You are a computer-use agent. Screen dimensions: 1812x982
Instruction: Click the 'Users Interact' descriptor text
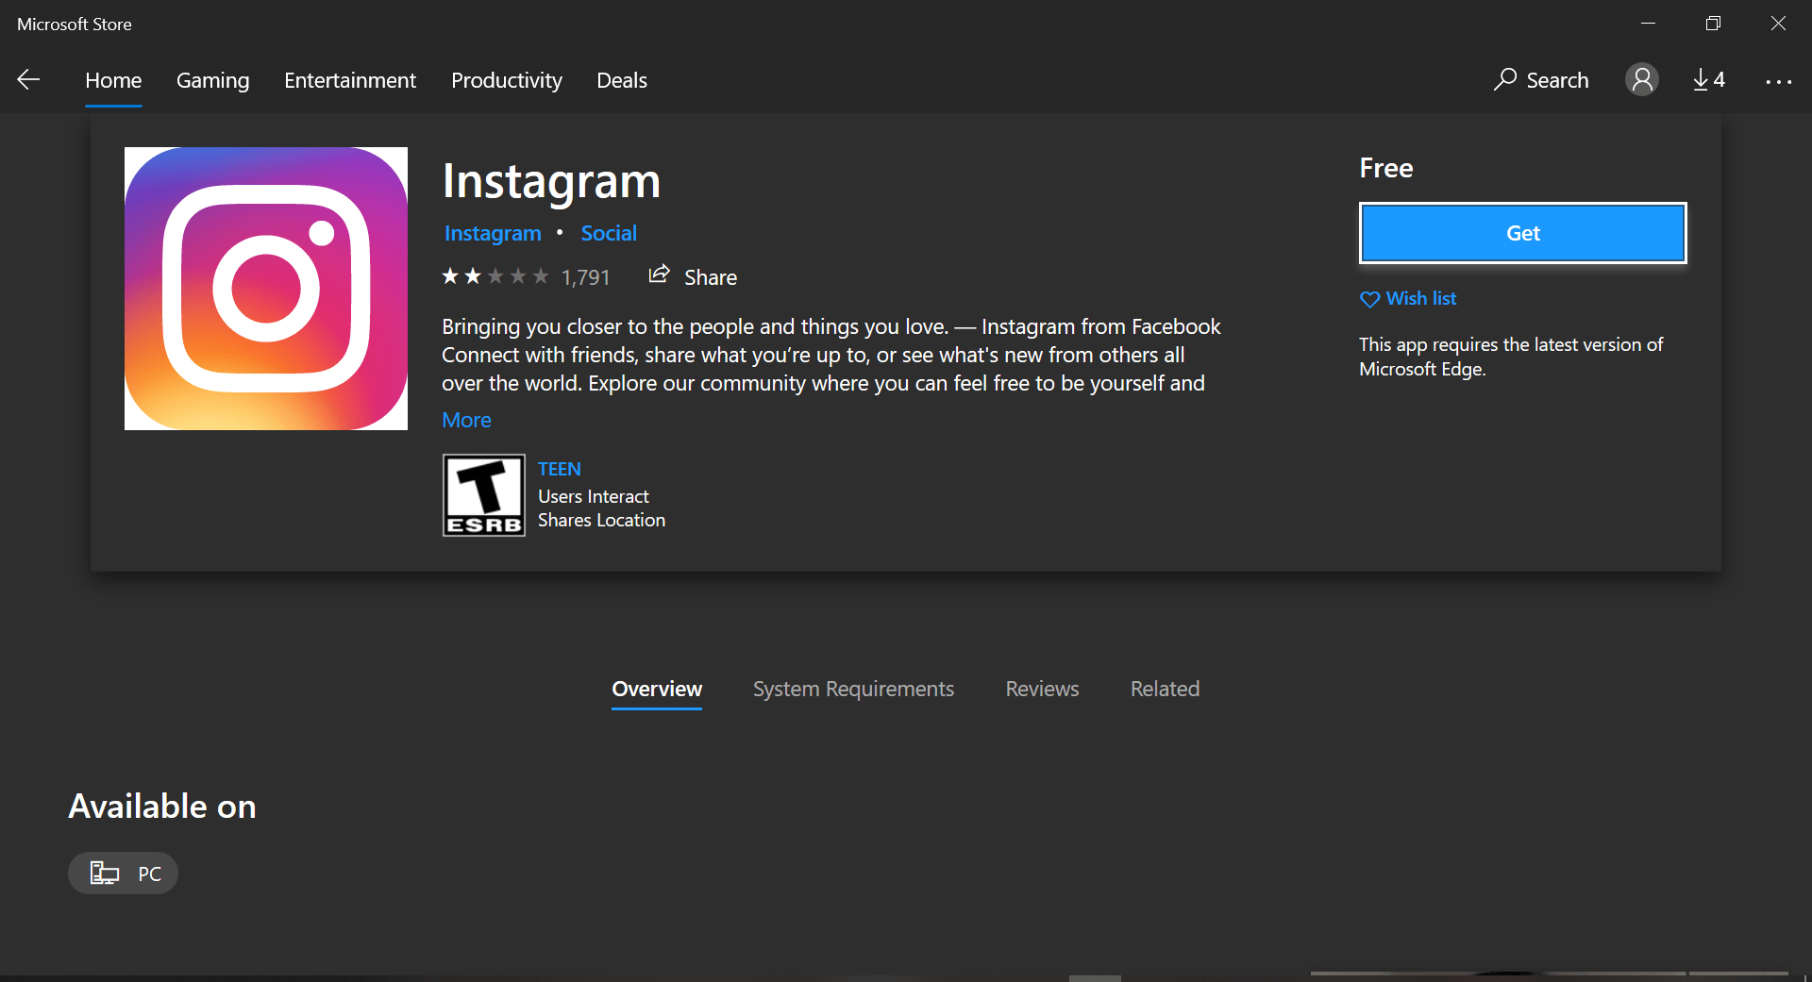[x=594, y=496]
